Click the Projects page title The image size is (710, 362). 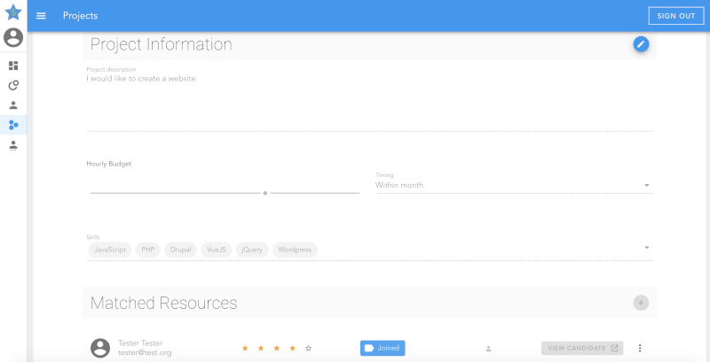(x=80, y=16)
